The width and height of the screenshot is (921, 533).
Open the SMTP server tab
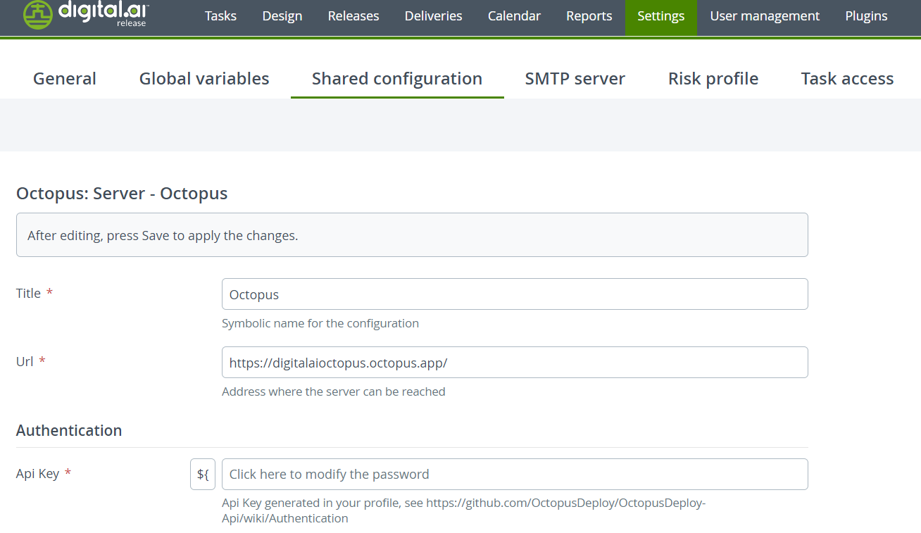tap(575, 79)
